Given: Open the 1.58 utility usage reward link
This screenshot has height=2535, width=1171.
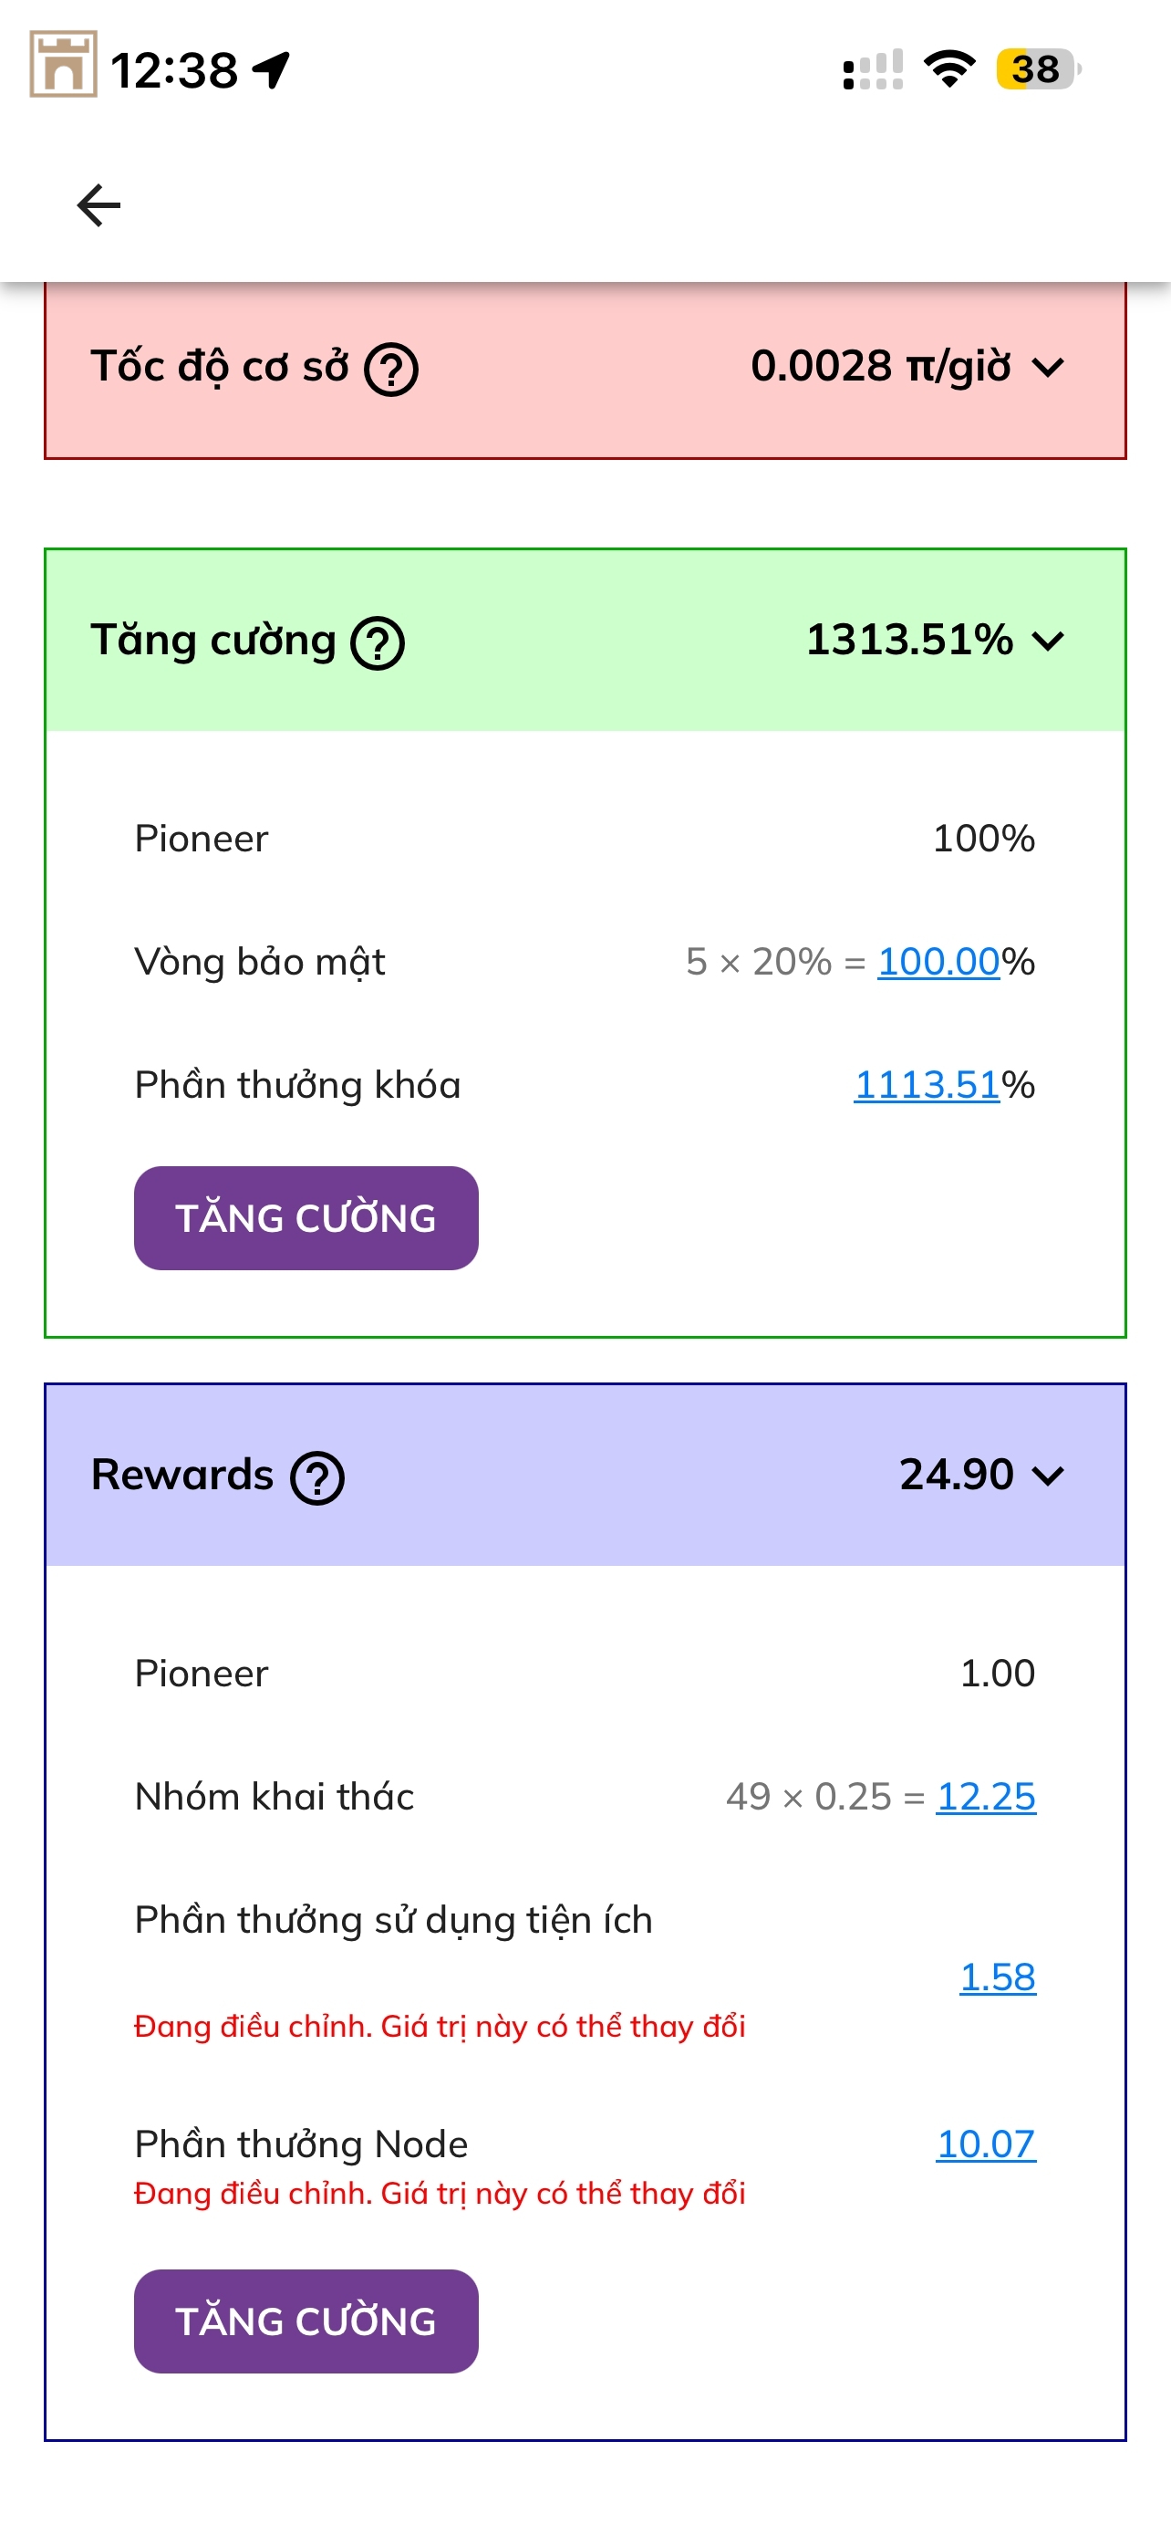Looking at the screenshot, I should [997, 1977].
